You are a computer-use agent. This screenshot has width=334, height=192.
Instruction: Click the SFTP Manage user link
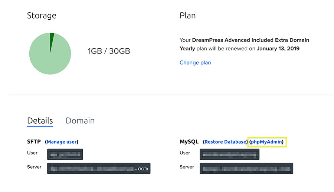coord(62,141)
